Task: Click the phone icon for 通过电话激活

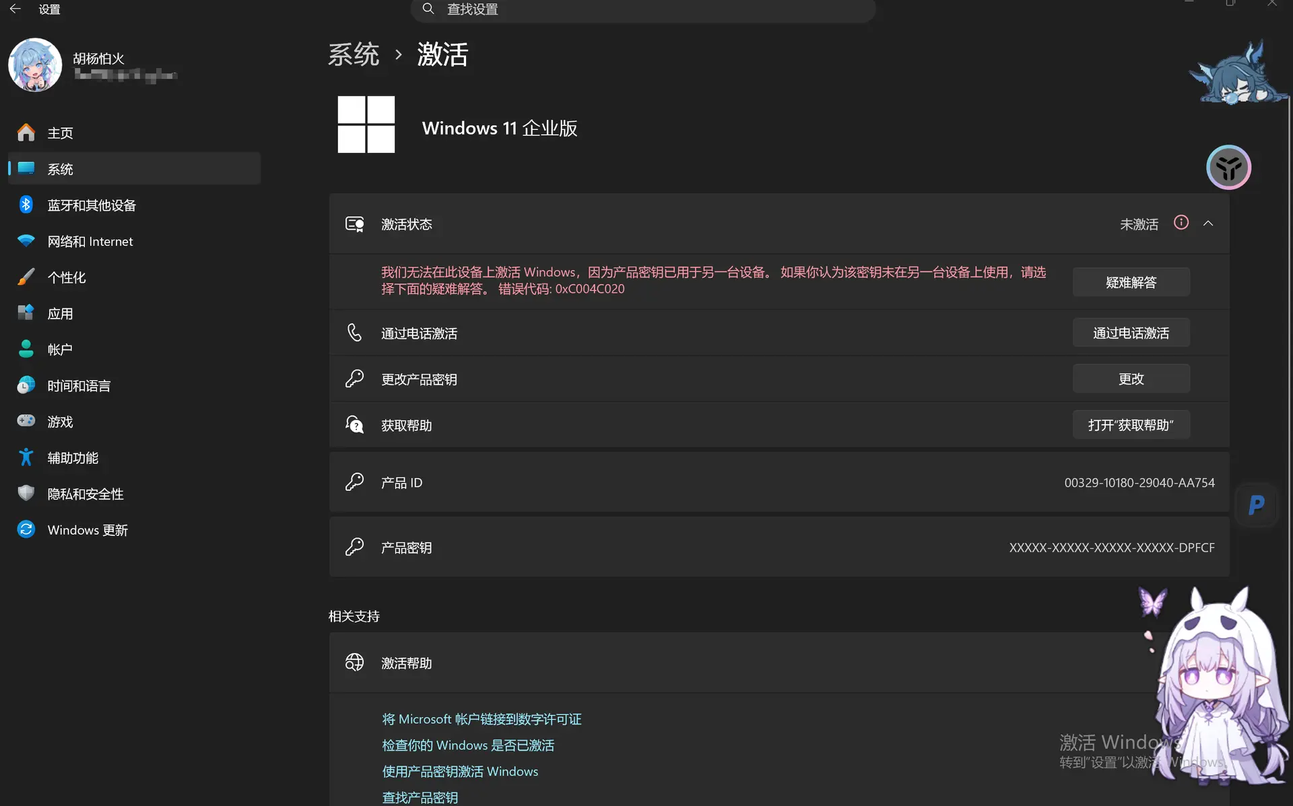Action: (355, 333)
